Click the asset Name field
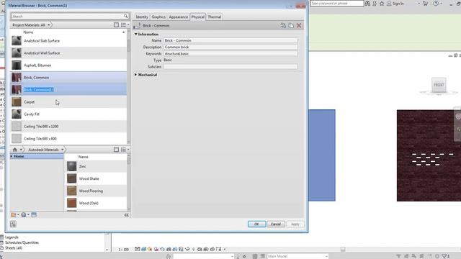 pos(230,40)
